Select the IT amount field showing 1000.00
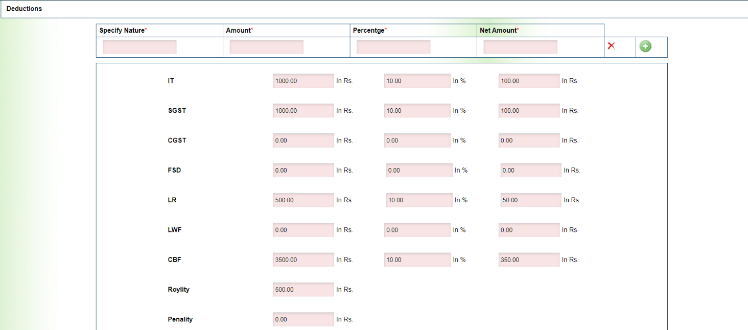Screen dimensions: 748x330 point(303,81)
